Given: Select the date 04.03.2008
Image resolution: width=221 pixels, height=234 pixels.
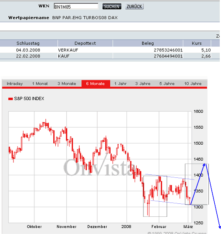Looking at the screenshot, I should click(28, 50).
